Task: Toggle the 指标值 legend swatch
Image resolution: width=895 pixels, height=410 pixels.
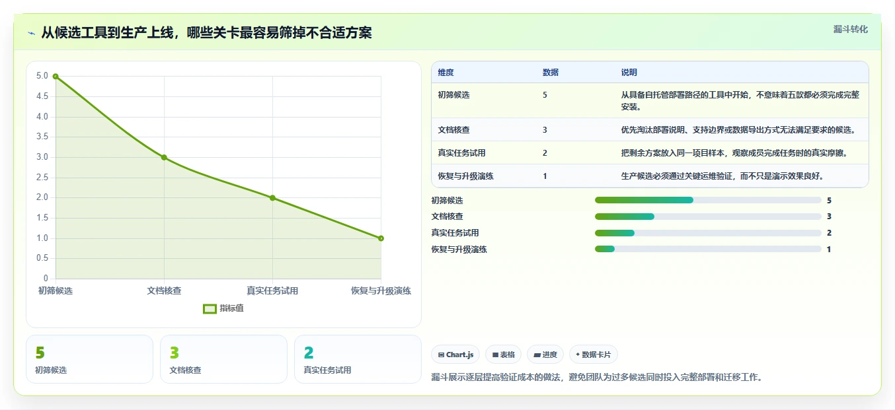Action: coord(210,308)
